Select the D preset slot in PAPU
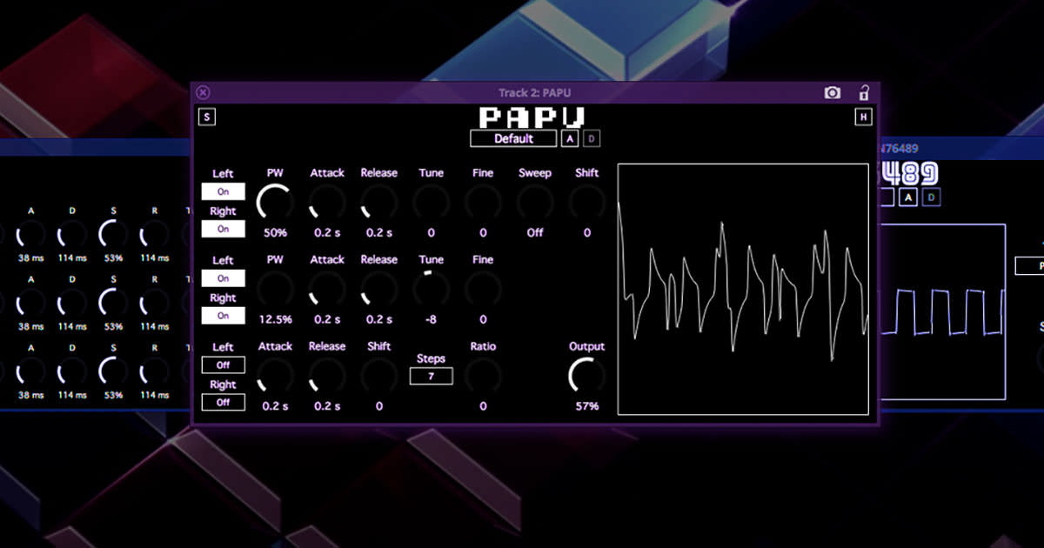This screenshot has height=548, width=1044. [592, 138]
